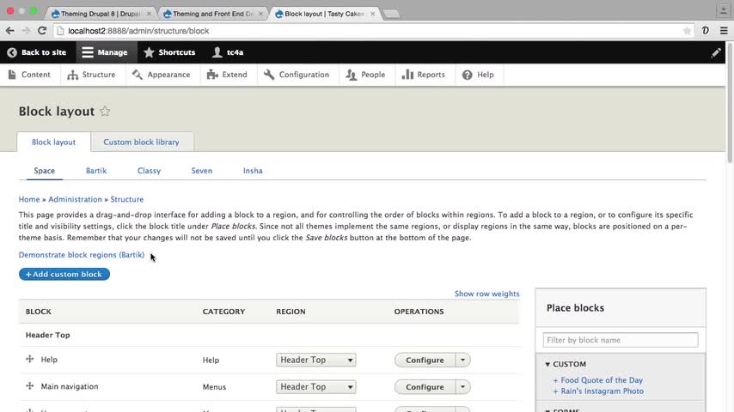Focus the Filter by block name field
Screen dimensions: 734x412
621,340
